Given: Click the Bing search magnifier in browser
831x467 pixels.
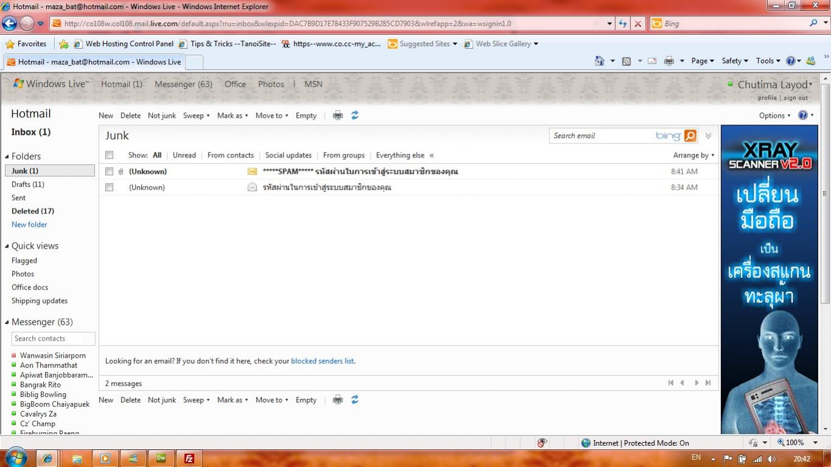Looking at the screenshot, I should (813, 23).
